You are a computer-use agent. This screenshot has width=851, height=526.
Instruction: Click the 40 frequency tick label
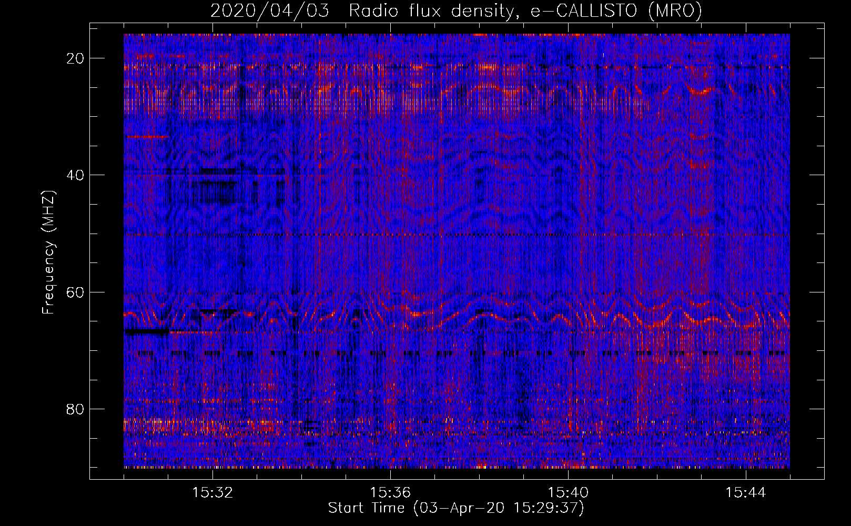76,175
